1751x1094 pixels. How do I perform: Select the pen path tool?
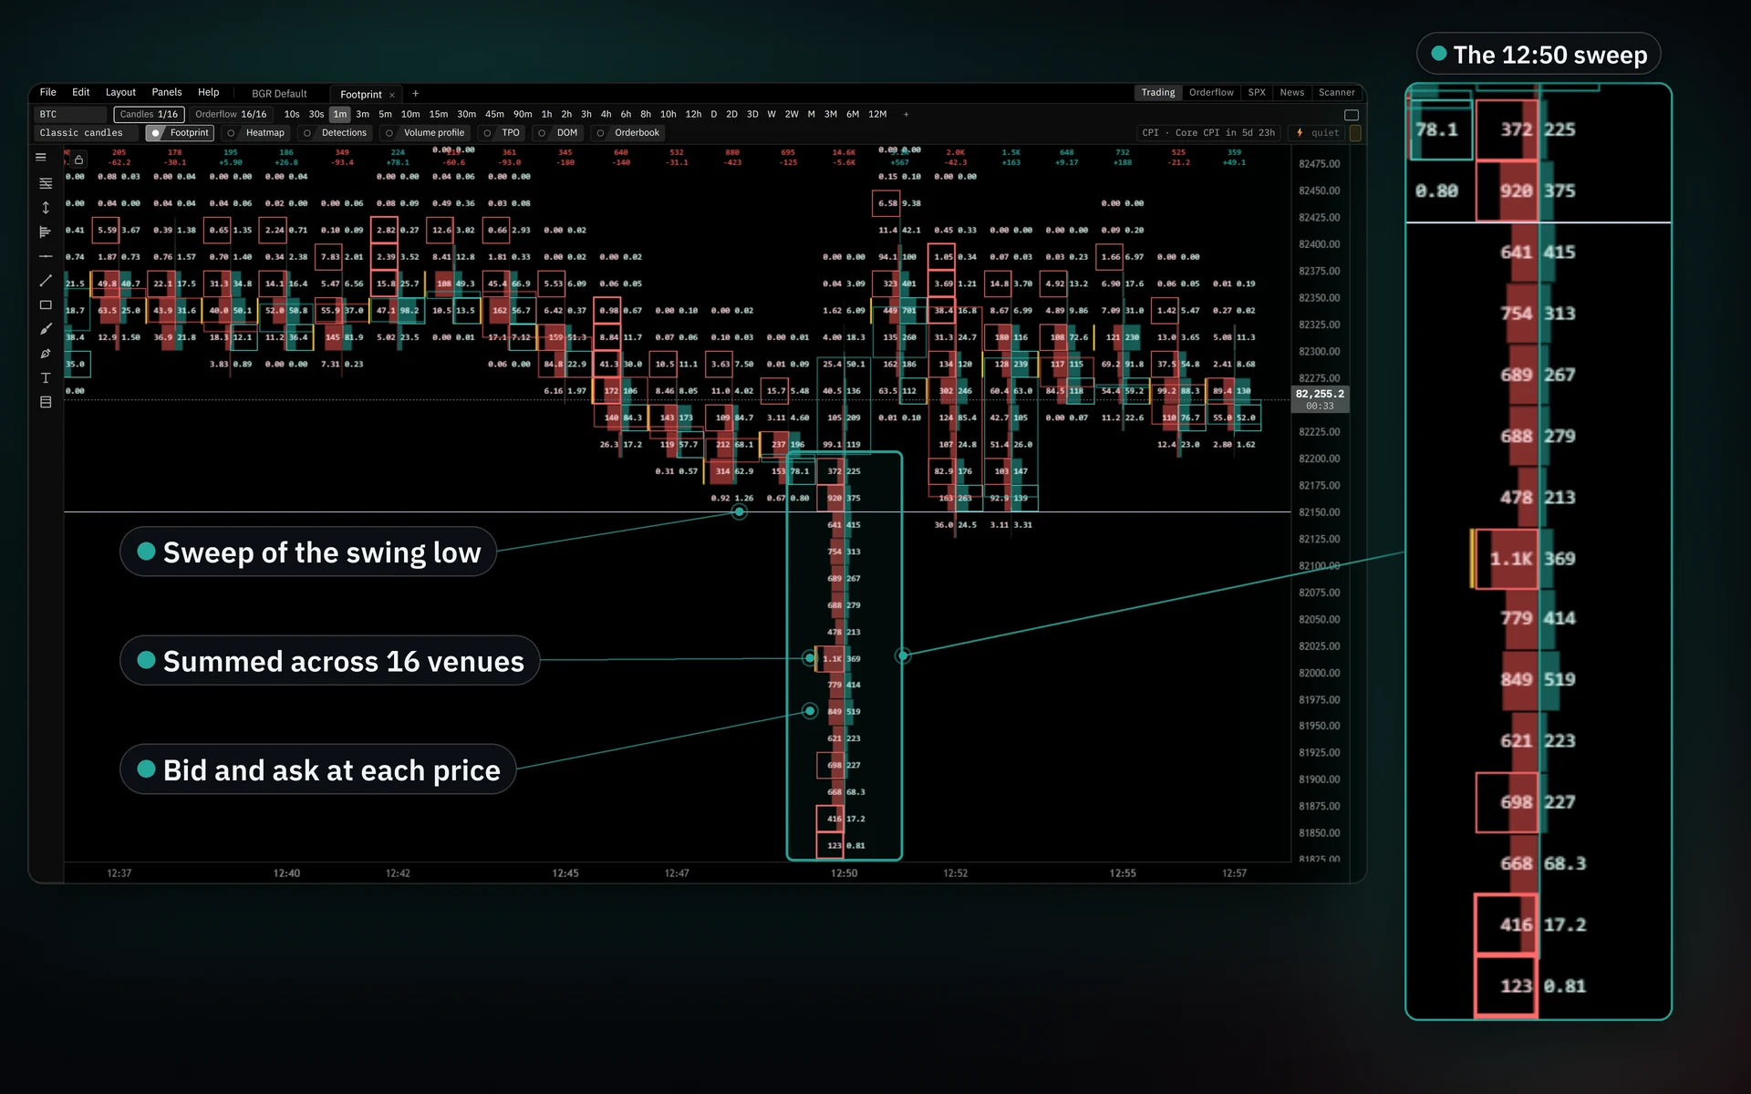pos(46,354)
